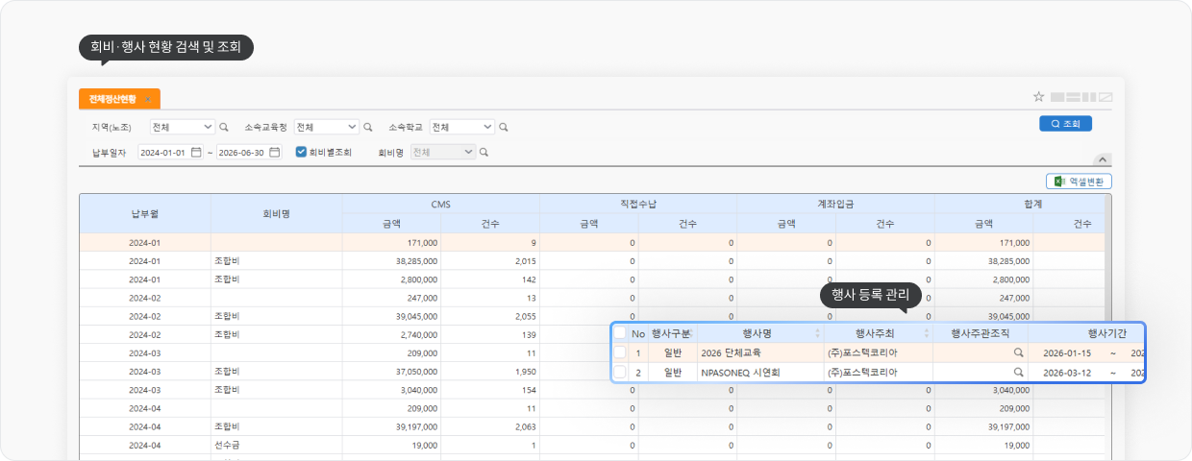Screen dimensions: 1192x461
Task: Toggle the 회비별조회 checkbox
Action: pos(301,152)
